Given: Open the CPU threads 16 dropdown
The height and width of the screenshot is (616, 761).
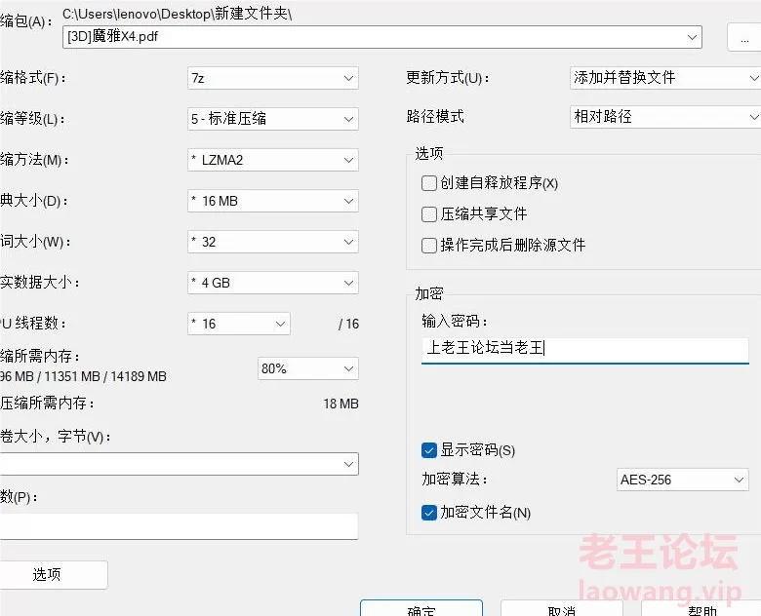Looking at the screenshot, I should point(239,324).
